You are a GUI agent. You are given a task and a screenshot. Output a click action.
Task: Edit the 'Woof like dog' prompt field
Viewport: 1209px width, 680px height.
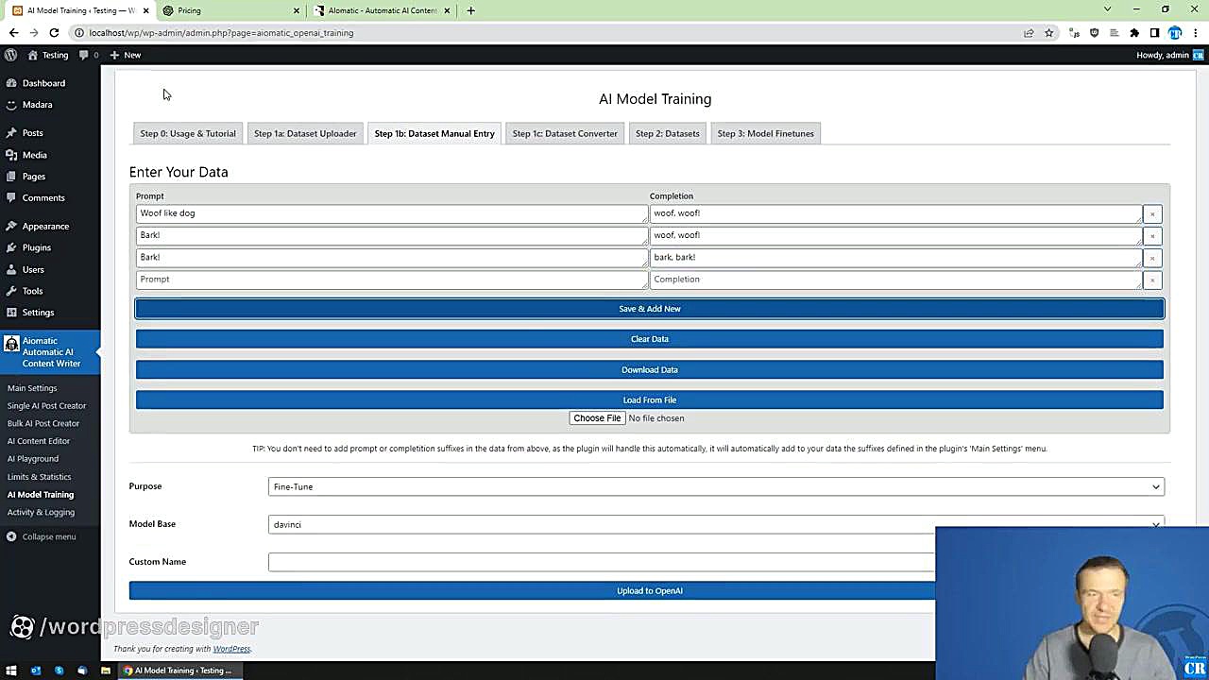tap(391, 213)
